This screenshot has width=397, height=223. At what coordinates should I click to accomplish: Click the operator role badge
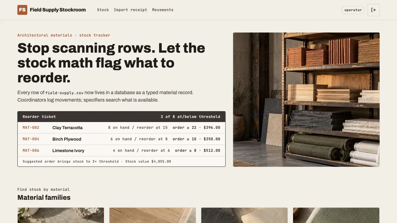pos(353,10)
